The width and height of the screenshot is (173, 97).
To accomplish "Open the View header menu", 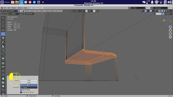I will [x=28, y=11].
